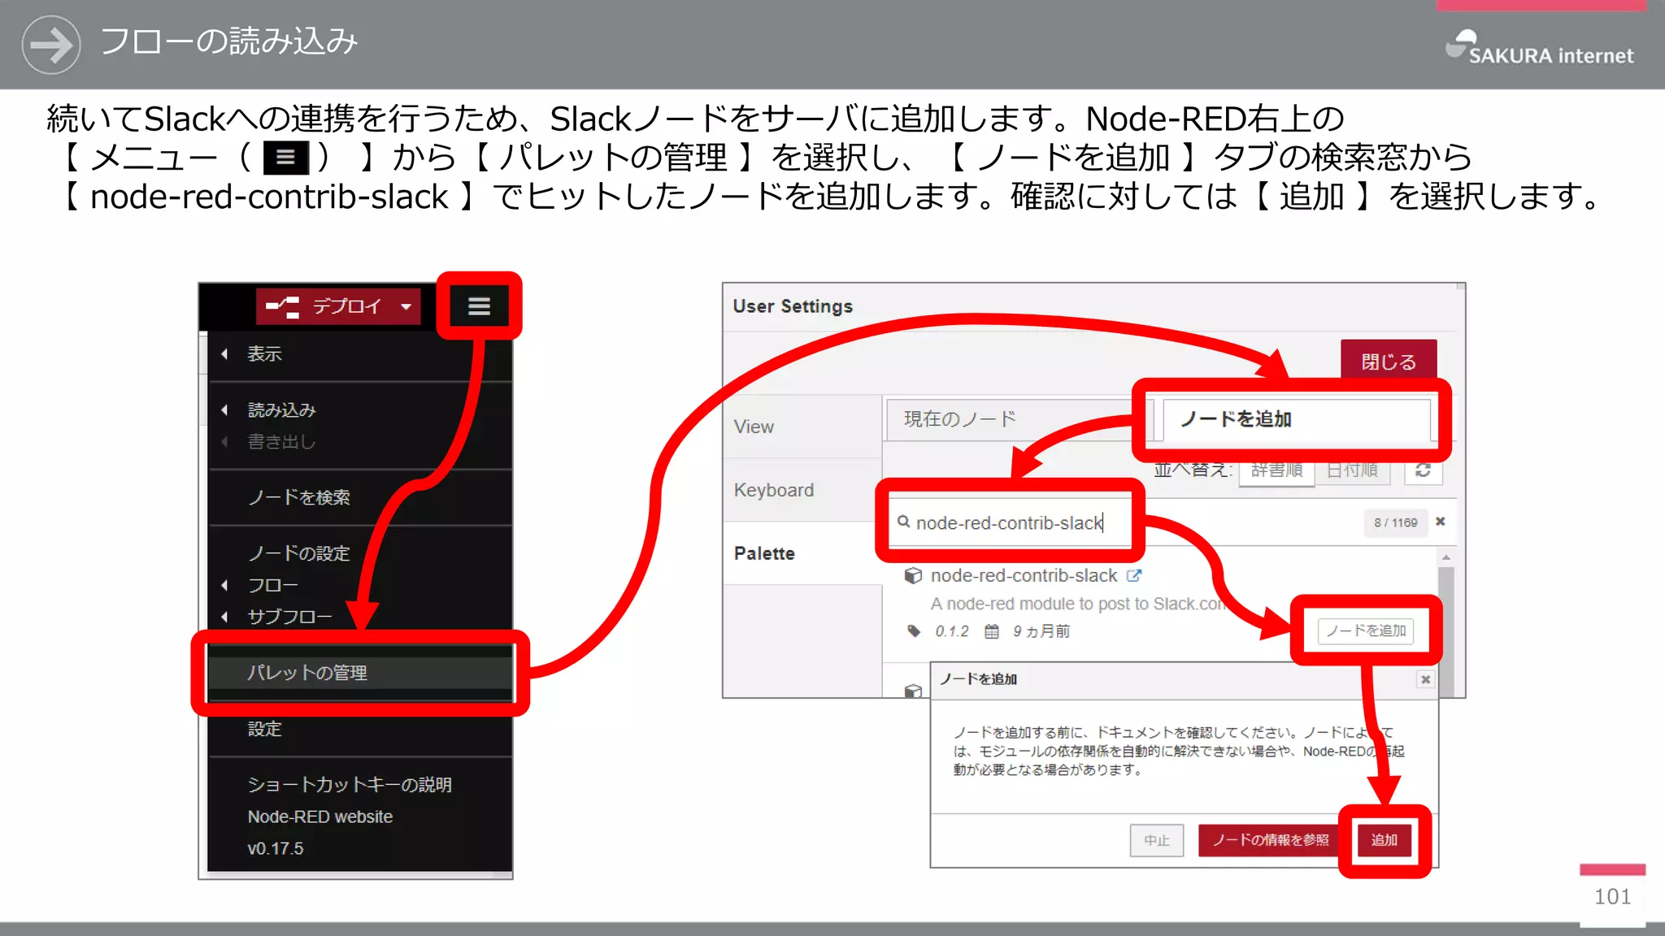Switch to Keyboard settings section

point(802,490)
